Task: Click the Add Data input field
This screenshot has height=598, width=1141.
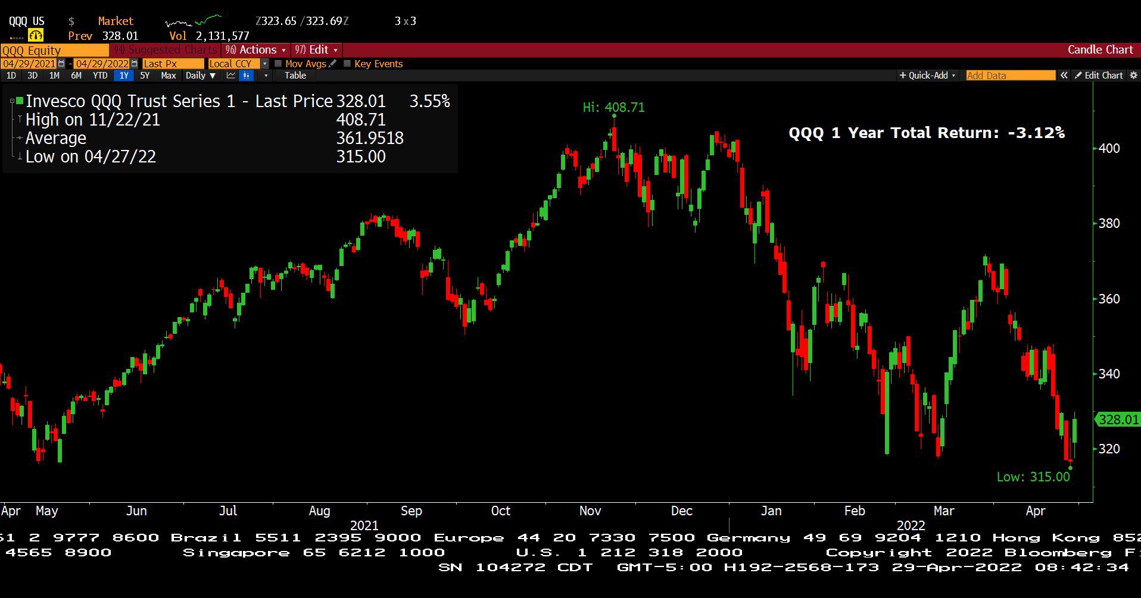Action: pos(1011,76)
